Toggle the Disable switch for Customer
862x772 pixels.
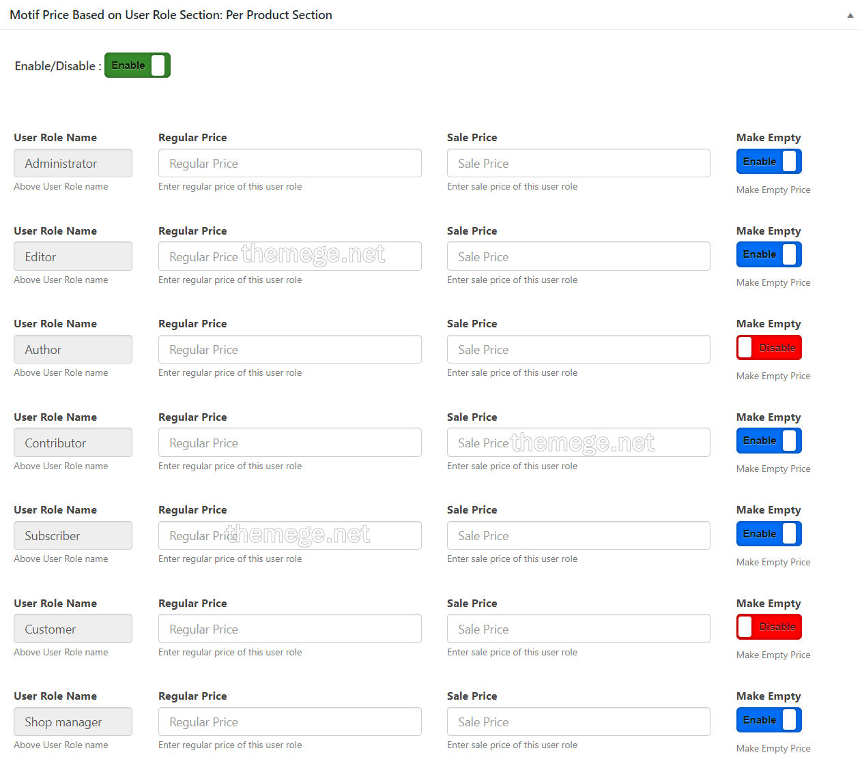click(x=768, y=627)
